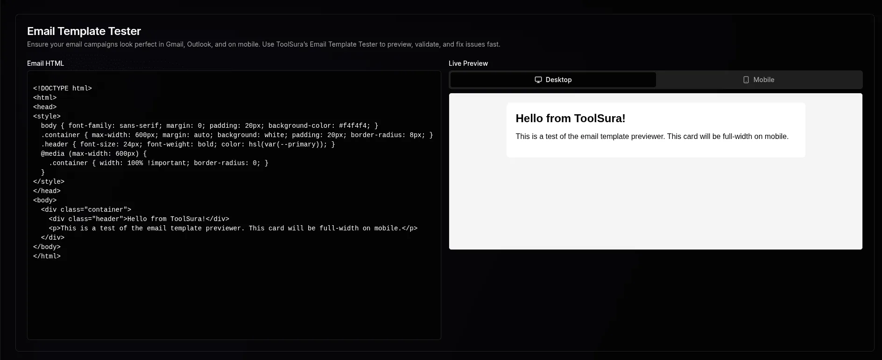Focus the Email HTML code editor
Viewport: 882px width, 360px height.
click(x=234, y=205)
